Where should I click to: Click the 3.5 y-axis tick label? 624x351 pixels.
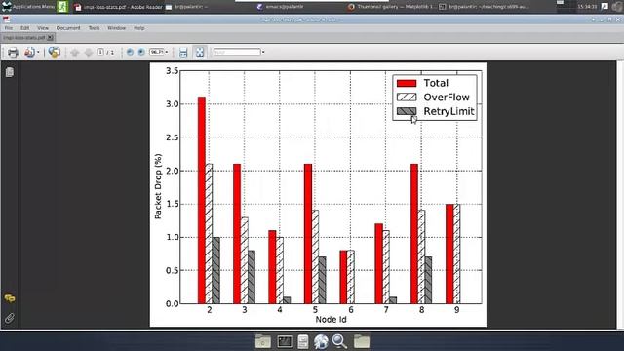(172, 71)
